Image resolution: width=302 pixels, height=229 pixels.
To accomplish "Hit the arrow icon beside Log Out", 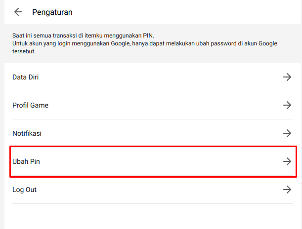I will (x=287, y=190).
